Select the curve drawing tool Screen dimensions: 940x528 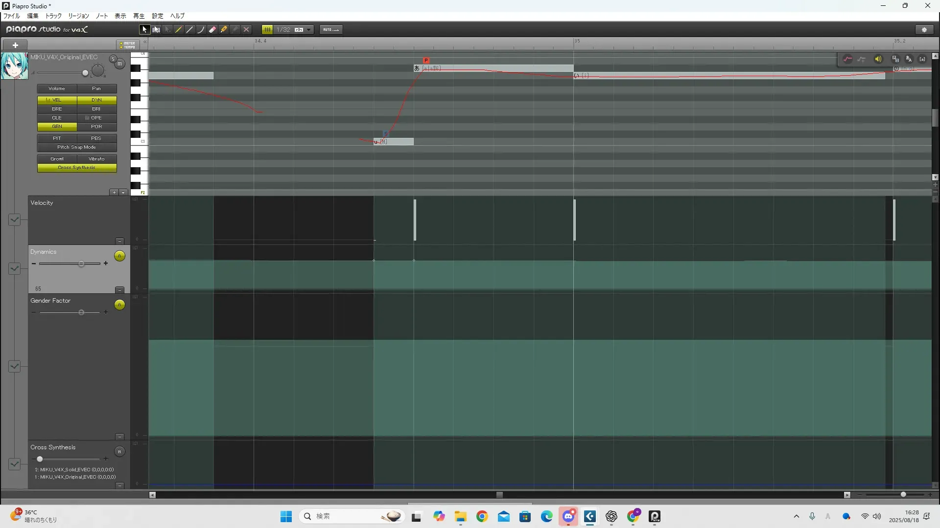pyautogui.click(x=201, y=30)
